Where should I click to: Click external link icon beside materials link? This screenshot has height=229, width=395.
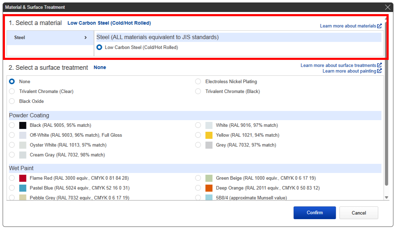pyautogui.click(x=379, y=26)
